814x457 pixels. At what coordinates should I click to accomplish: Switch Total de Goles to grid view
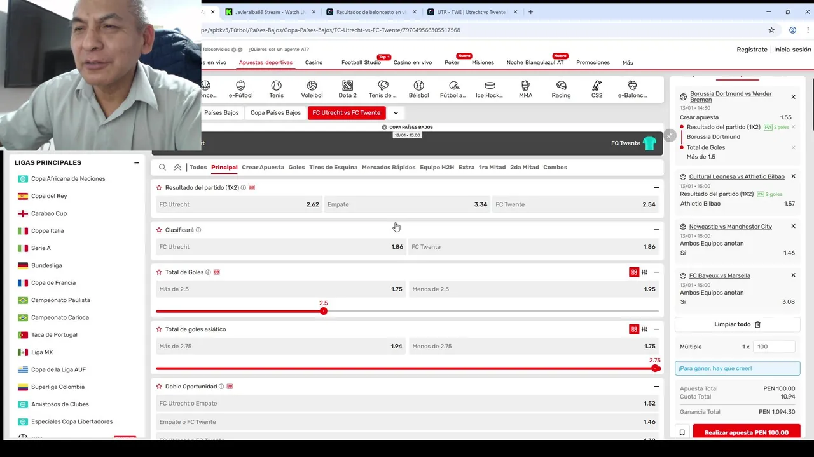coord(634,272)
